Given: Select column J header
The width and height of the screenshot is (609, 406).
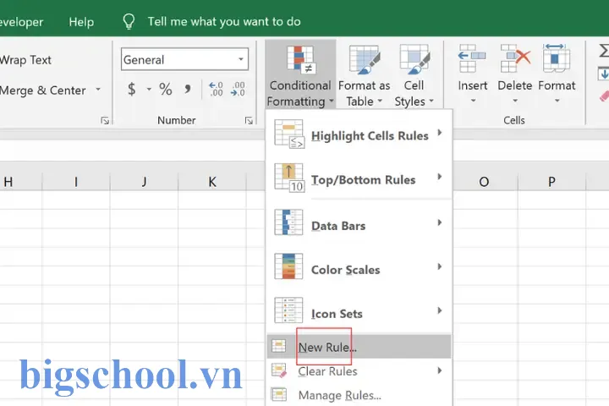Looking at the screenshot, I should click(x=144, y=181).
